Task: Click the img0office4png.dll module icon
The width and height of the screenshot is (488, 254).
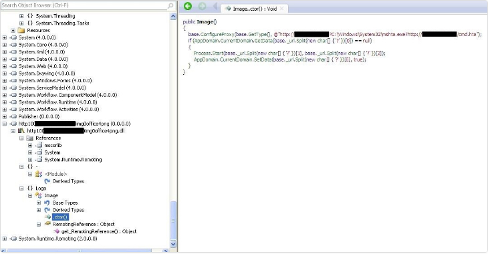Action: coord(21,131)
